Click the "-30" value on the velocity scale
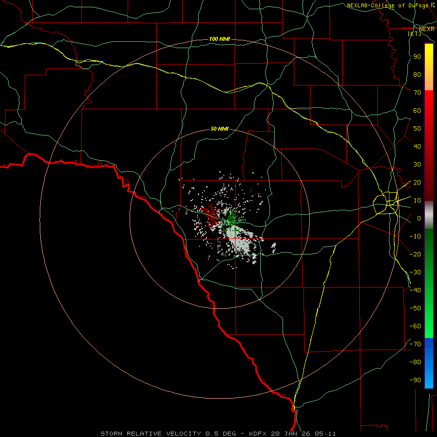437x437 pixels. [415, 272]
